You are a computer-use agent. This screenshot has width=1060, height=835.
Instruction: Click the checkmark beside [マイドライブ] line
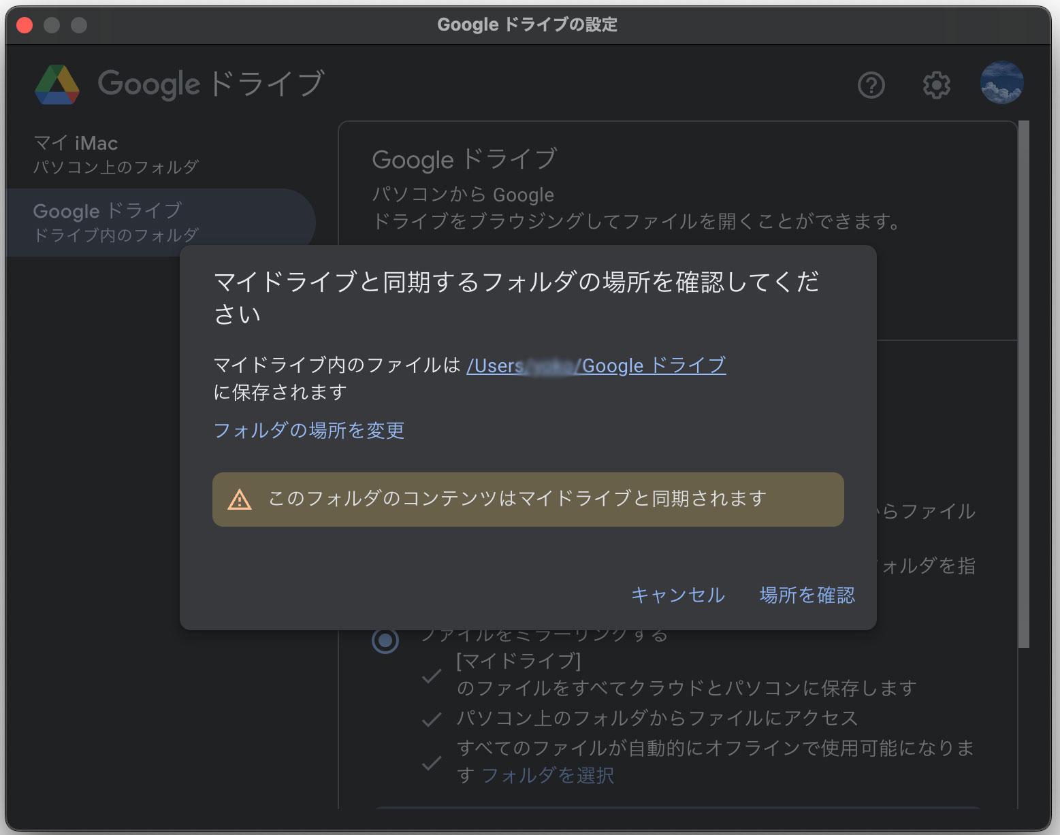pyautogui.click(x=432, y=676)
